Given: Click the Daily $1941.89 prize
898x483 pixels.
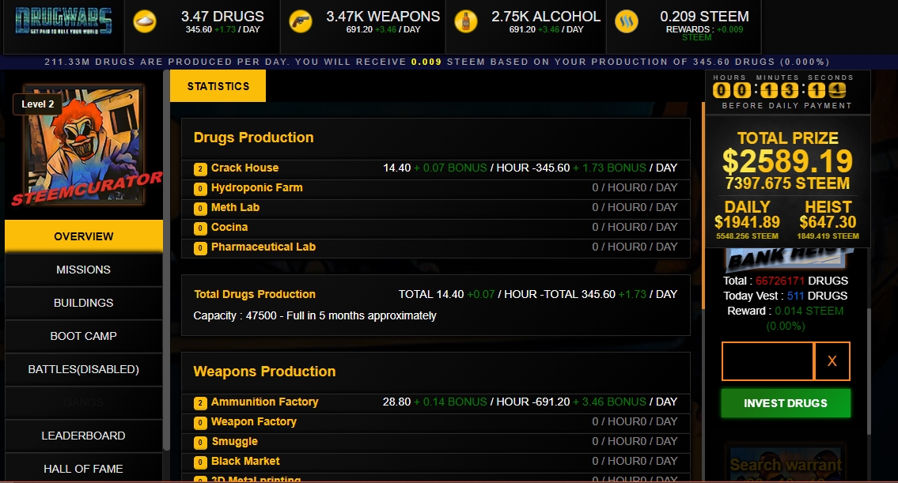Looking at the screenshot, I should tap(748, 221).
